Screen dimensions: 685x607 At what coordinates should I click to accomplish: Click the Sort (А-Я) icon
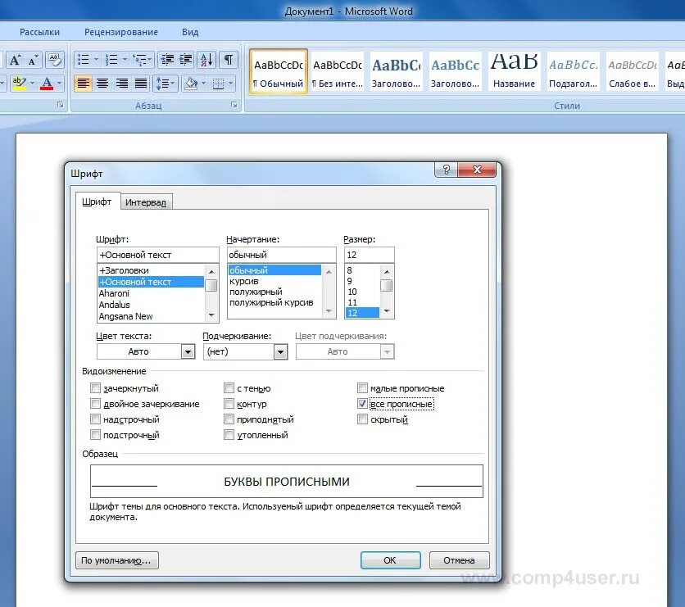click(x=206, y=60)
